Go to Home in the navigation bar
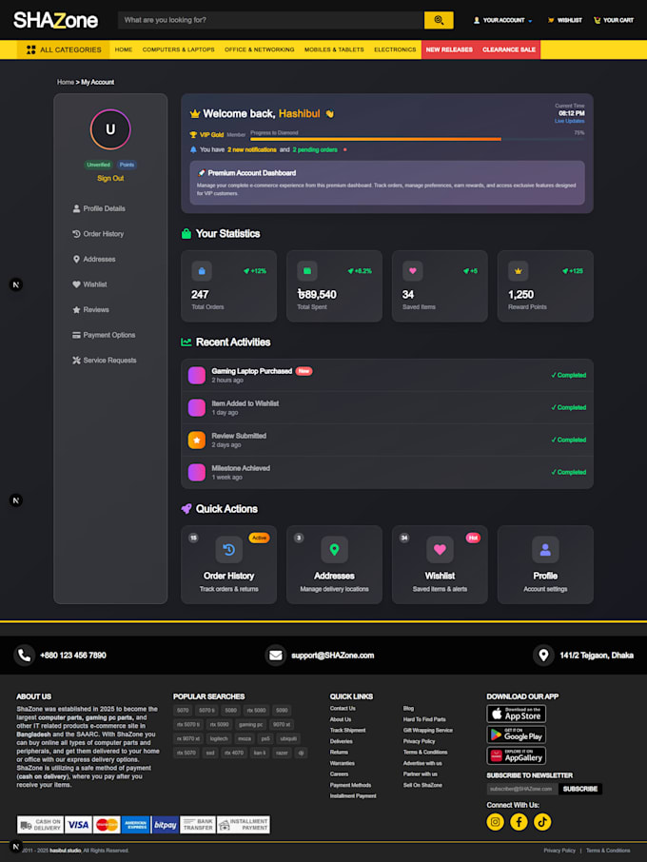This screenshot has height=862, width=647. click(124, 49)
